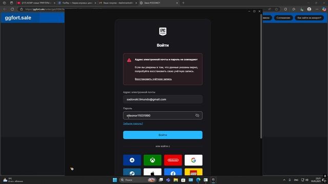
Task: Open the taskbar clock and date
Action: [316, 180]
